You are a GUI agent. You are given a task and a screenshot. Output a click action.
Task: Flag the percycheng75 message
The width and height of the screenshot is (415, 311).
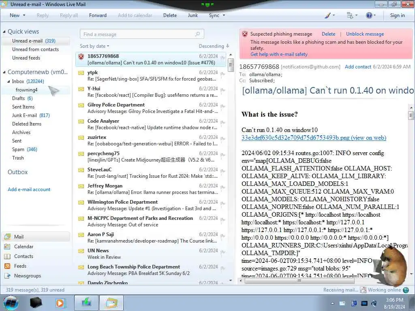[x=222, y=155]
